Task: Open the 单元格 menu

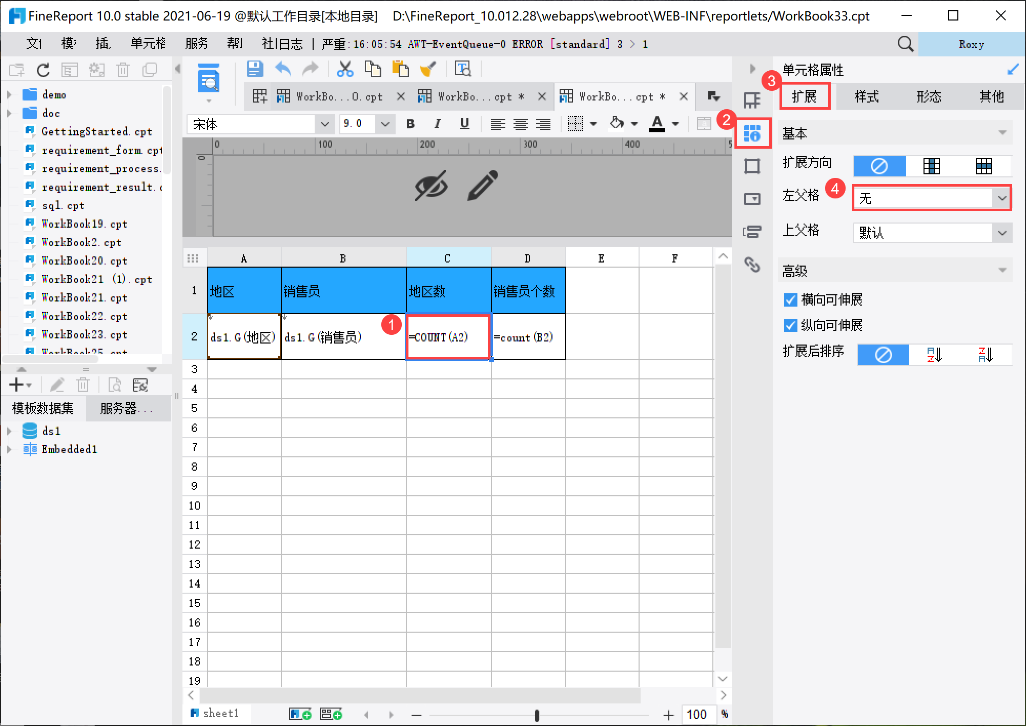Action: (148, 44)
